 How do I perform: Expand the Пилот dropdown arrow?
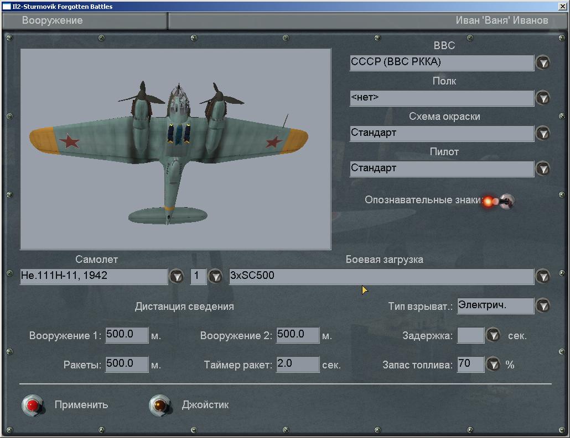pos(543,168)
